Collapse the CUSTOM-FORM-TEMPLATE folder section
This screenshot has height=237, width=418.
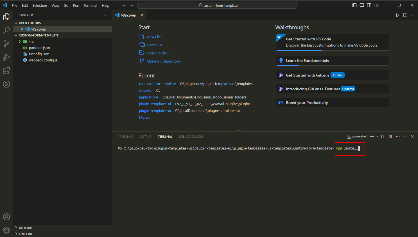click(x=63, y=35)
